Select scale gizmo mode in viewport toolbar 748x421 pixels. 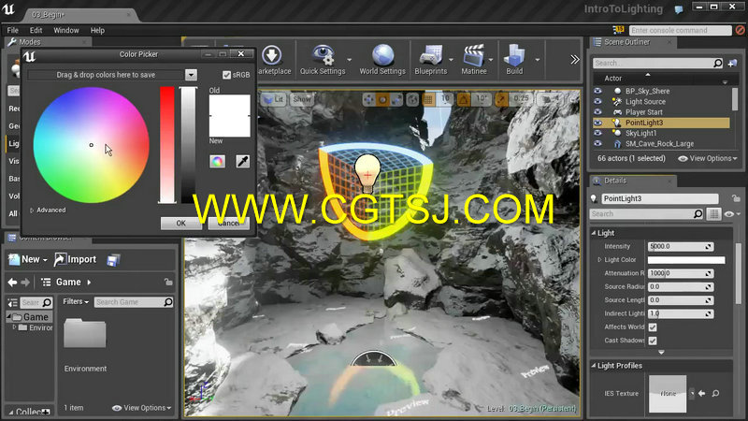396,99
